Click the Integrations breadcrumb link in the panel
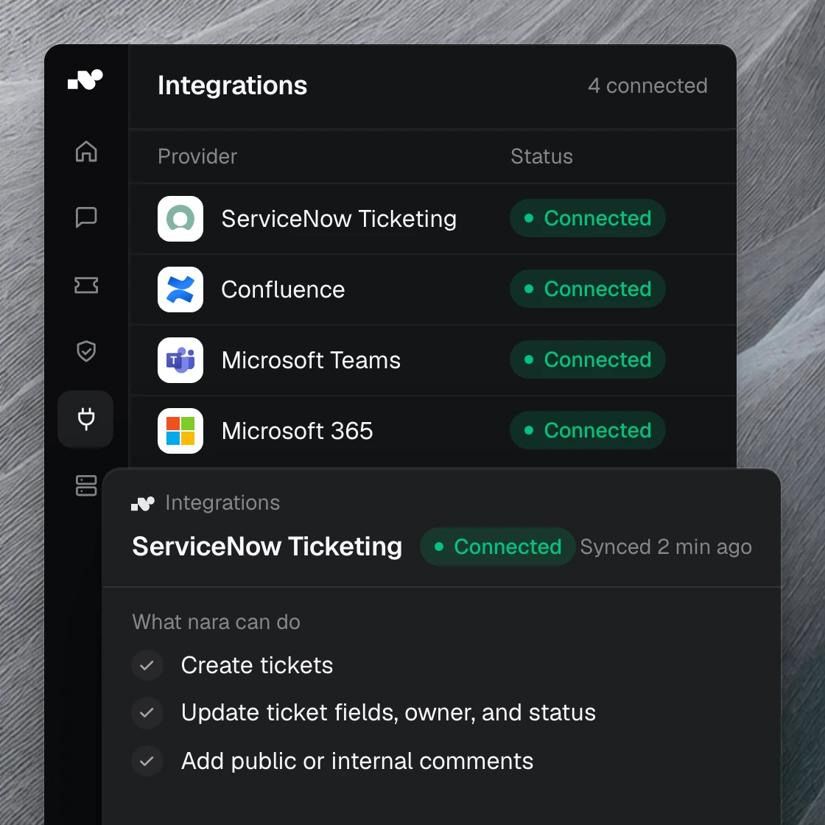Screen dimensions: 825x825 click(222, 502)
